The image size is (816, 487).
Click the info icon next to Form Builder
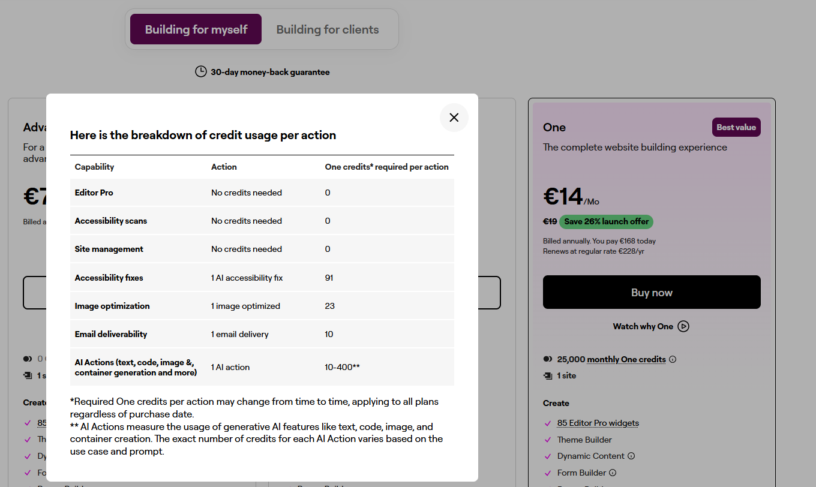(x=613, y=473)
